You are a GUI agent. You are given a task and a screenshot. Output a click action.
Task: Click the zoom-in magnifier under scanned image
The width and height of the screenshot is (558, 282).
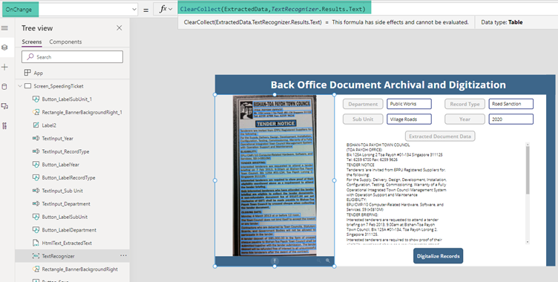328,260
